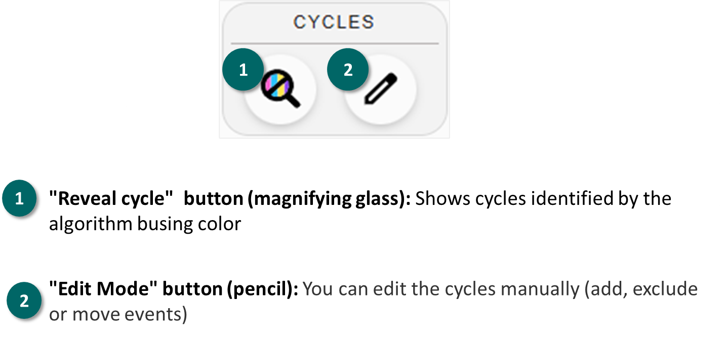Screen dimensions: 726x339
Task: Click callout badge 1 on the Cycles panel
Action: click(x=243, y=70)
